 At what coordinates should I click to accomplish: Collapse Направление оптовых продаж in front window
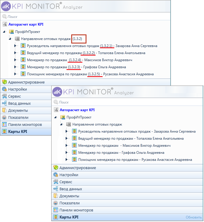pyautogui.click(x=62, y=124)
